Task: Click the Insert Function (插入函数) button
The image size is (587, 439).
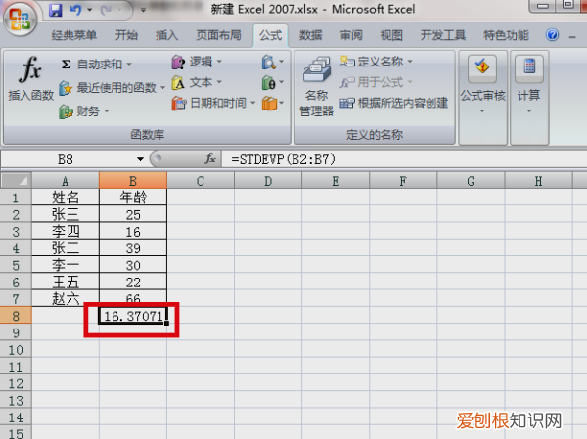Action: 30,80
